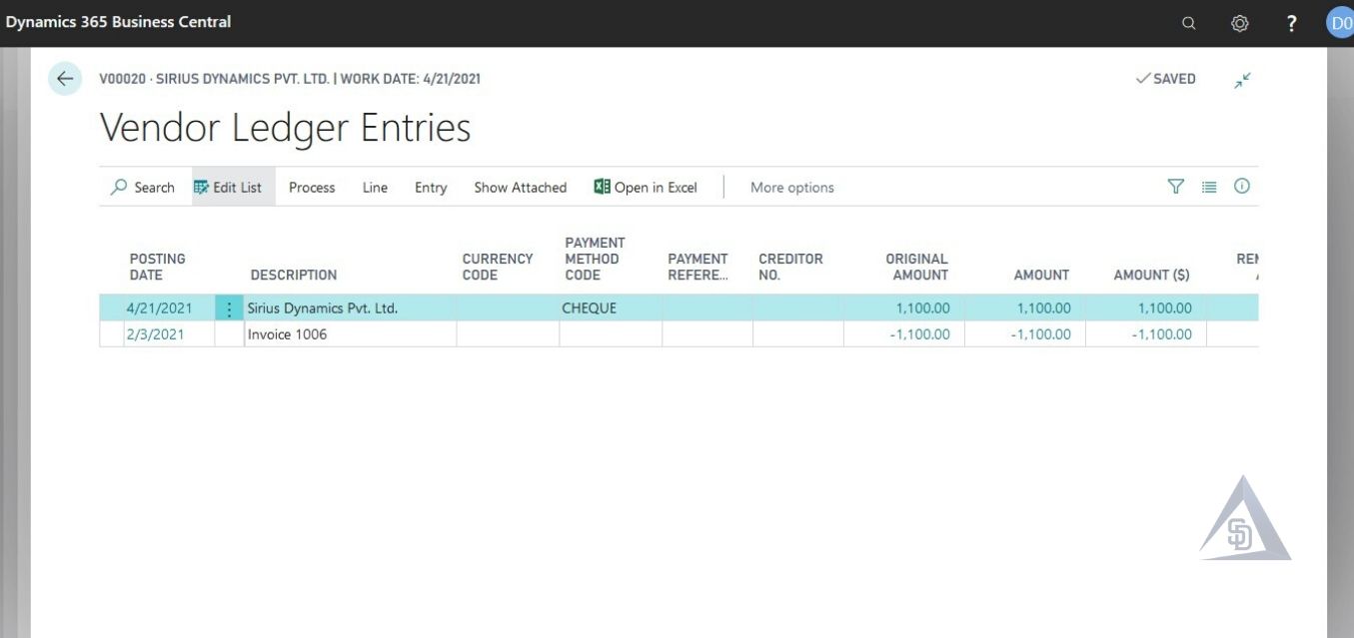Click the collapse page arrows icon
This screenshot has width=1354, height=638.
pos(1242,80)
